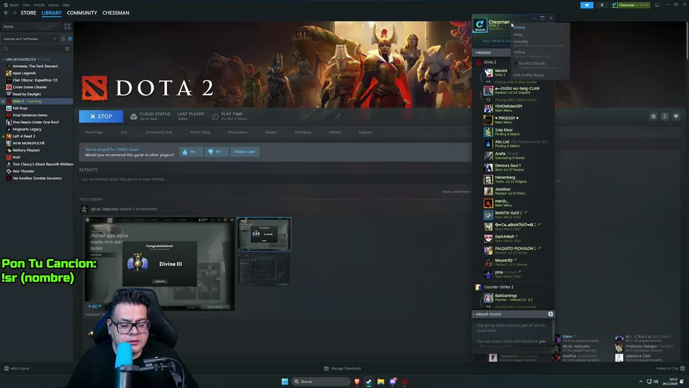The height and width of the screenshot is (388, 689).
Task: Click Edit Profile Name
Action: click(x=529, y=75)
